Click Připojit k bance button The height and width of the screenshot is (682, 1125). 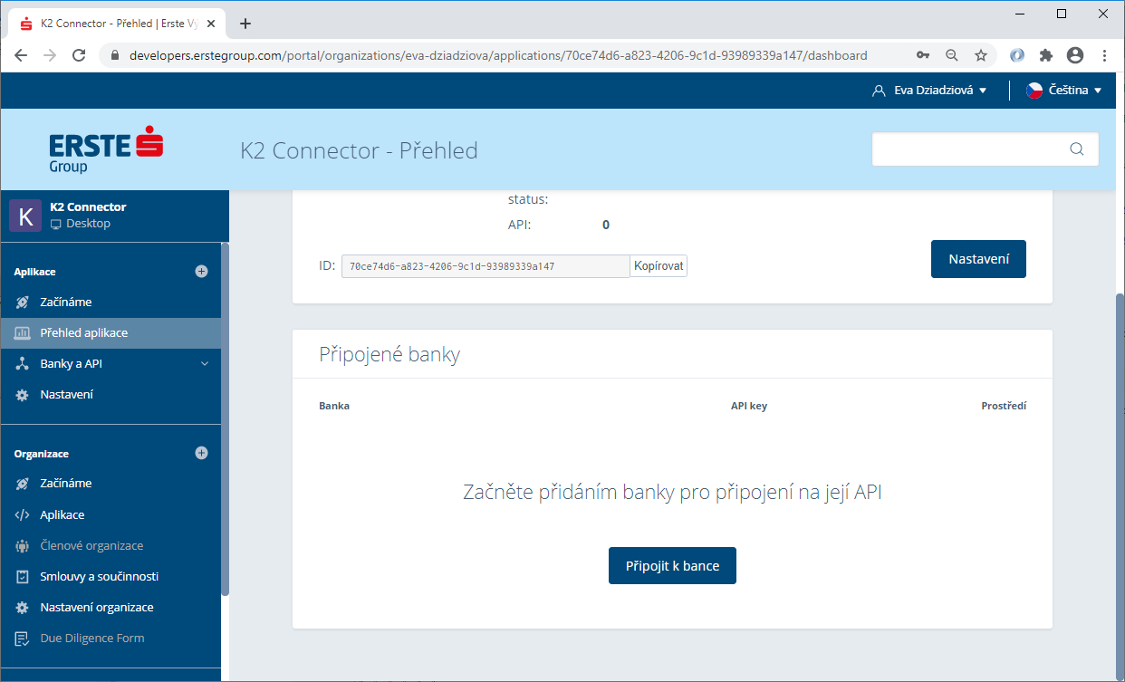tap(672, 566)
